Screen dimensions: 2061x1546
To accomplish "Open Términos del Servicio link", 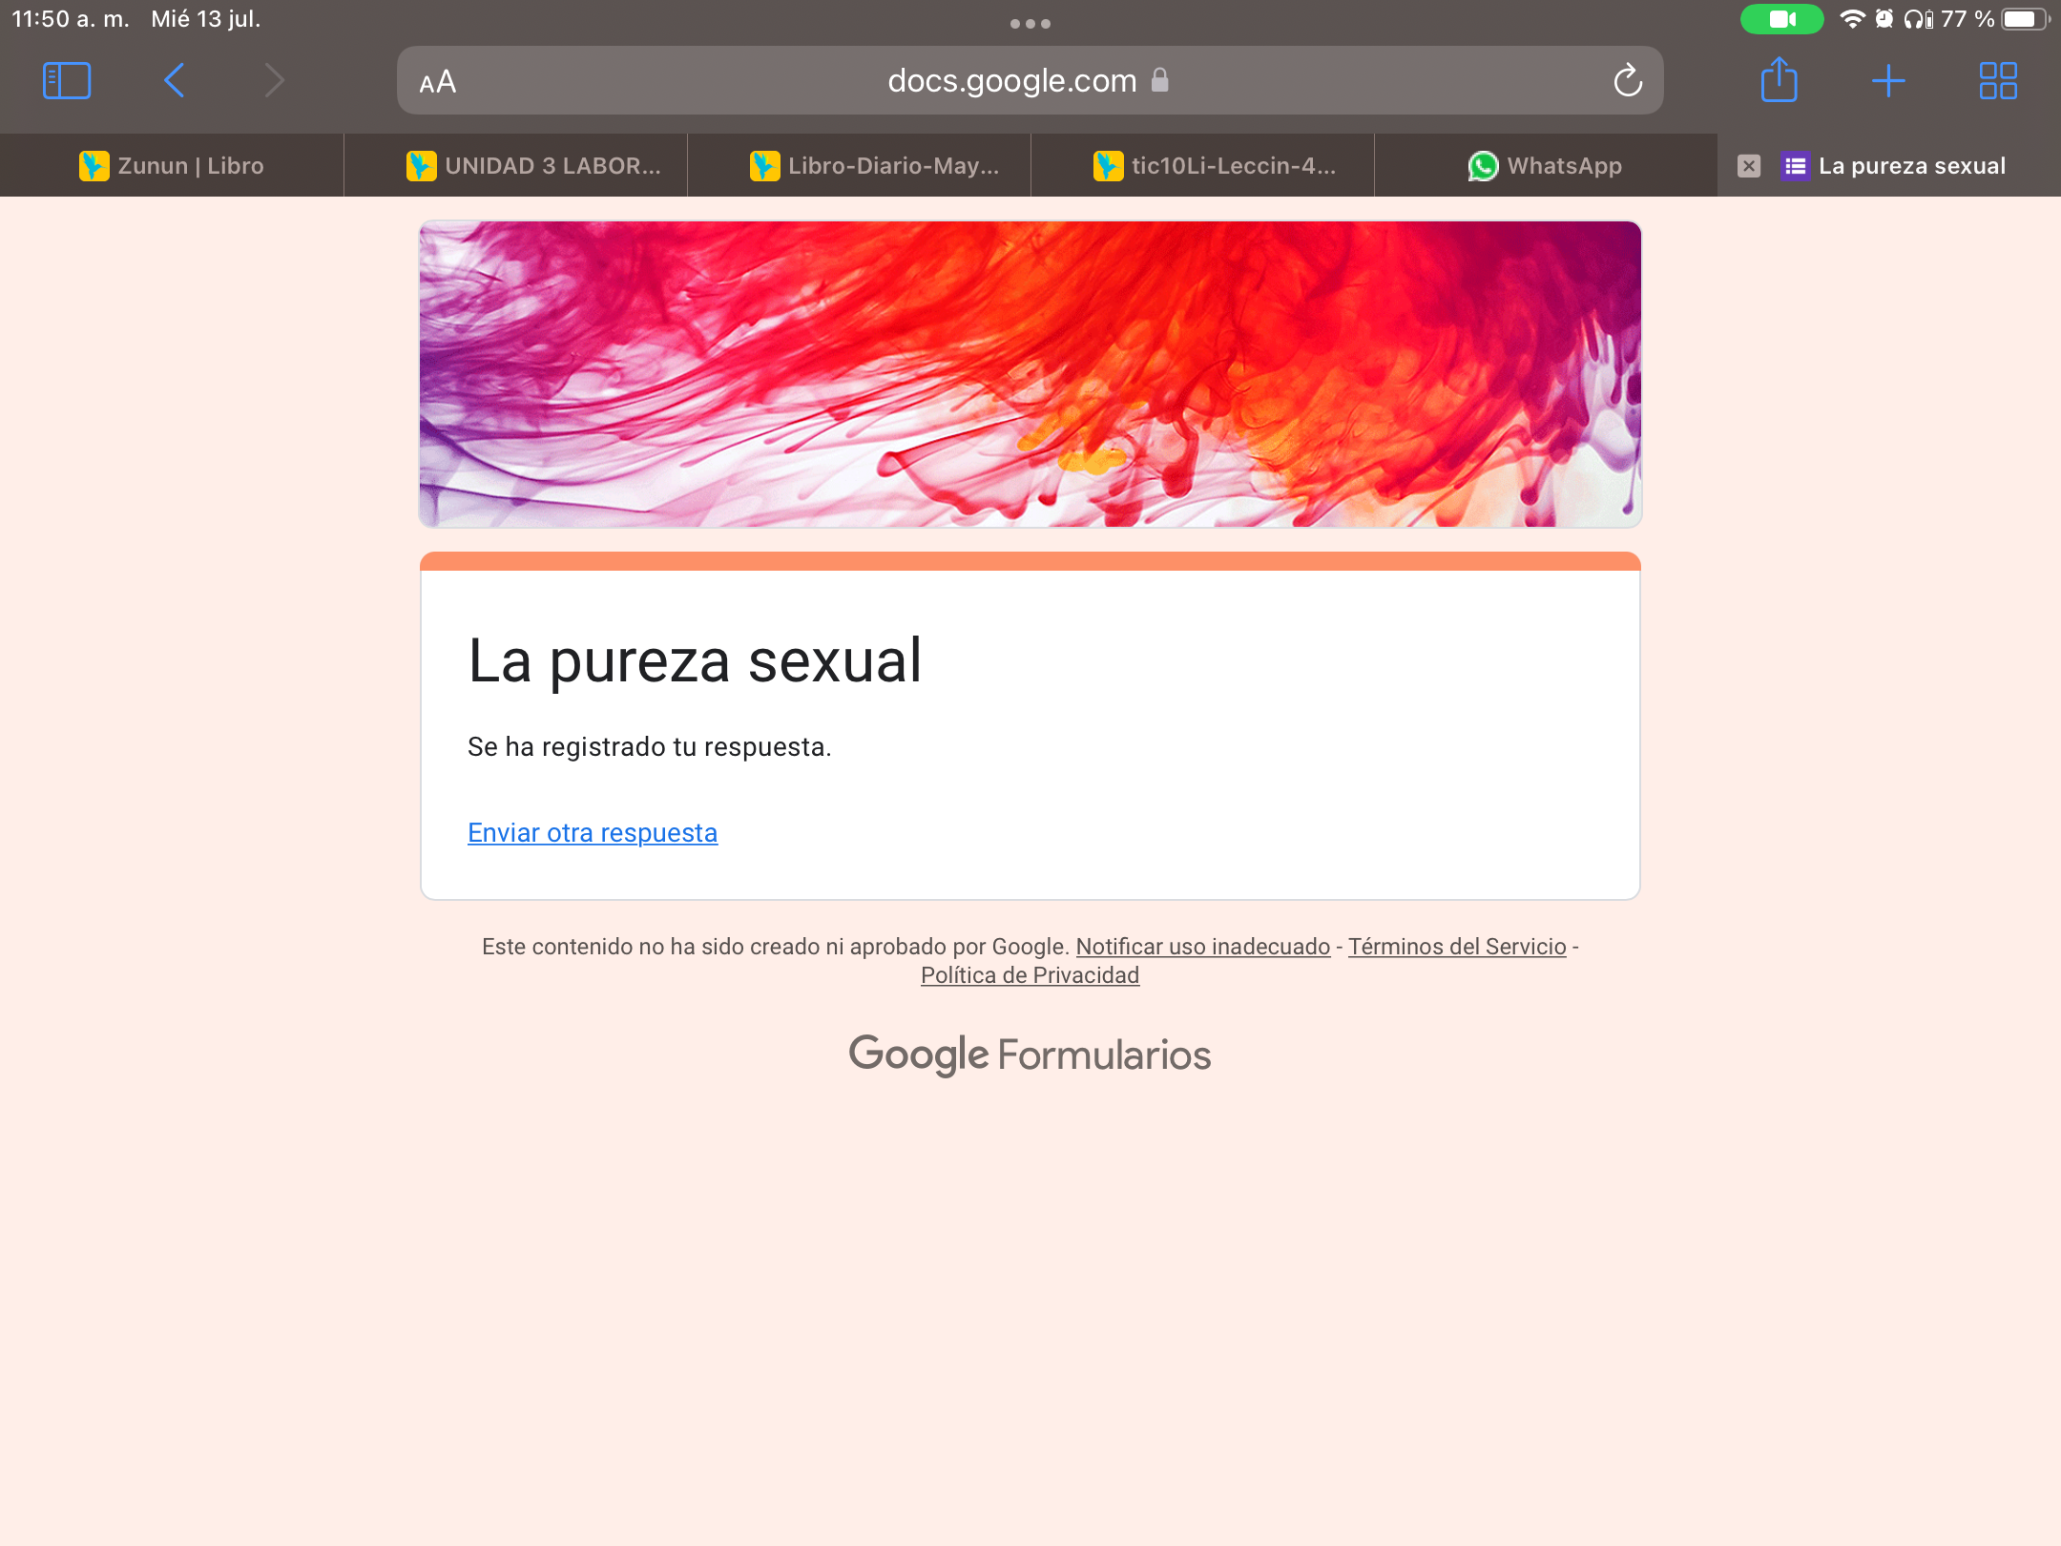I will (x=1457, y=947).
